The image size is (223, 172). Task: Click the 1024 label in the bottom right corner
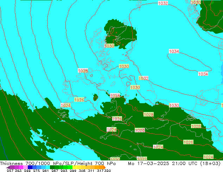(x=208, y=157)
